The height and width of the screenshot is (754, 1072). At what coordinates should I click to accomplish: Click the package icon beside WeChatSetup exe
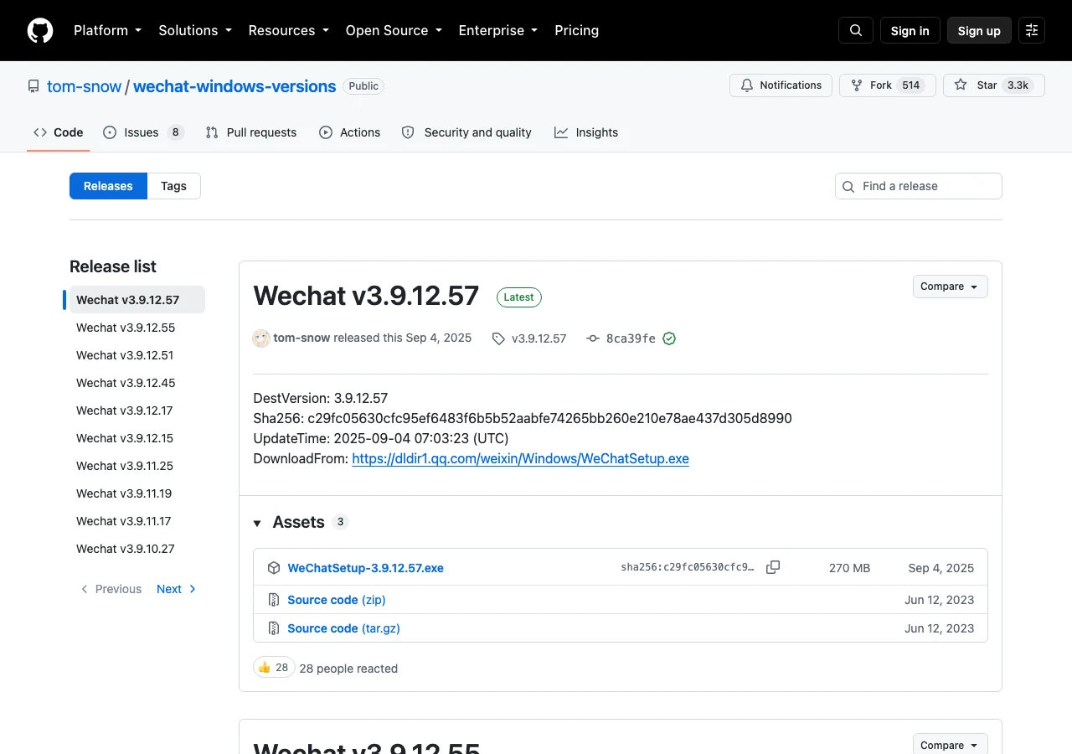click(274, 568)
